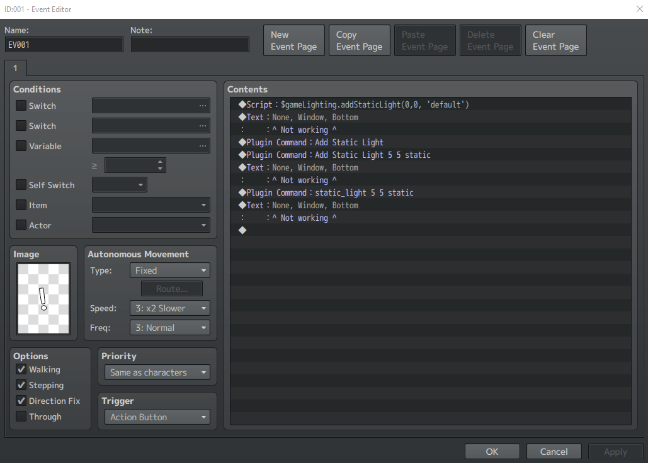Click the Cancel button
This screenshot has width=648, height=463.
pos(554,452)
